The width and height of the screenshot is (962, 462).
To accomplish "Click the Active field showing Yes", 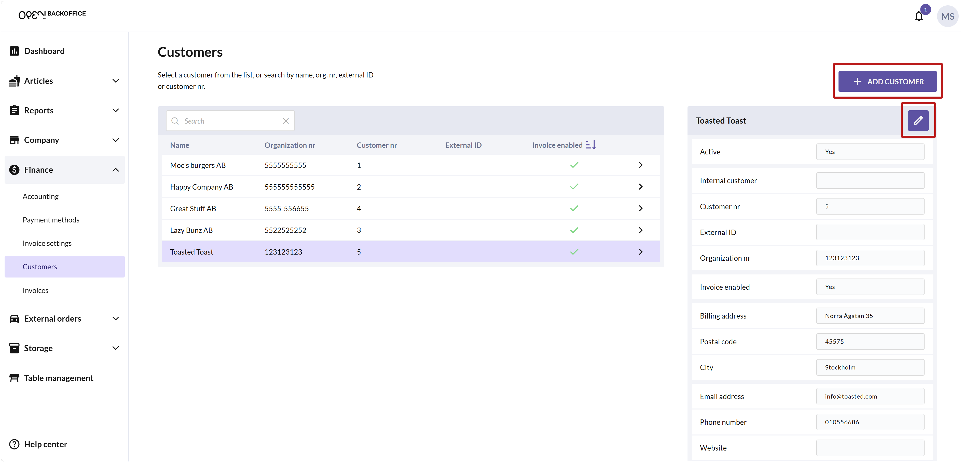I will 870,152.
